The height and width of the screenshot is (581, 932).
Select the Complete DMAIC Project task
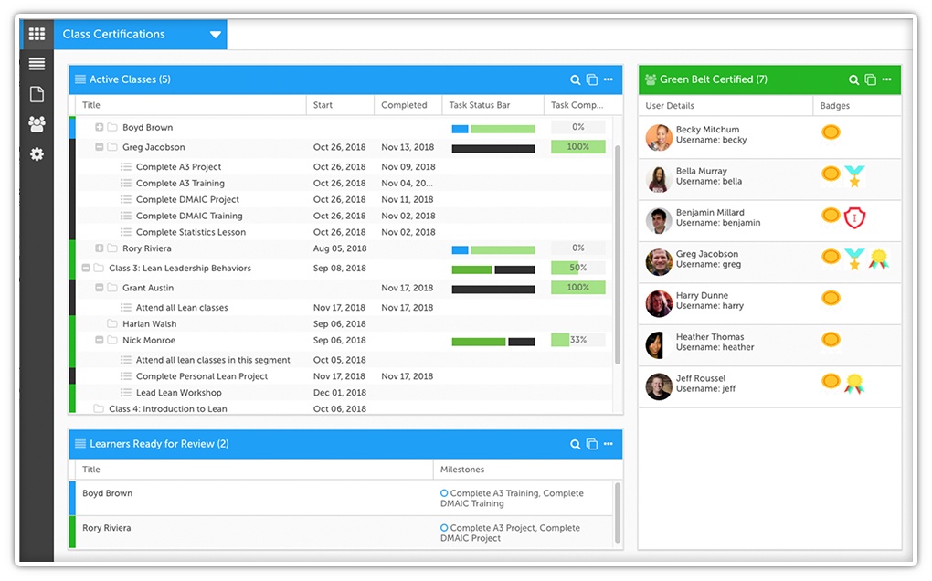point(187,199)
